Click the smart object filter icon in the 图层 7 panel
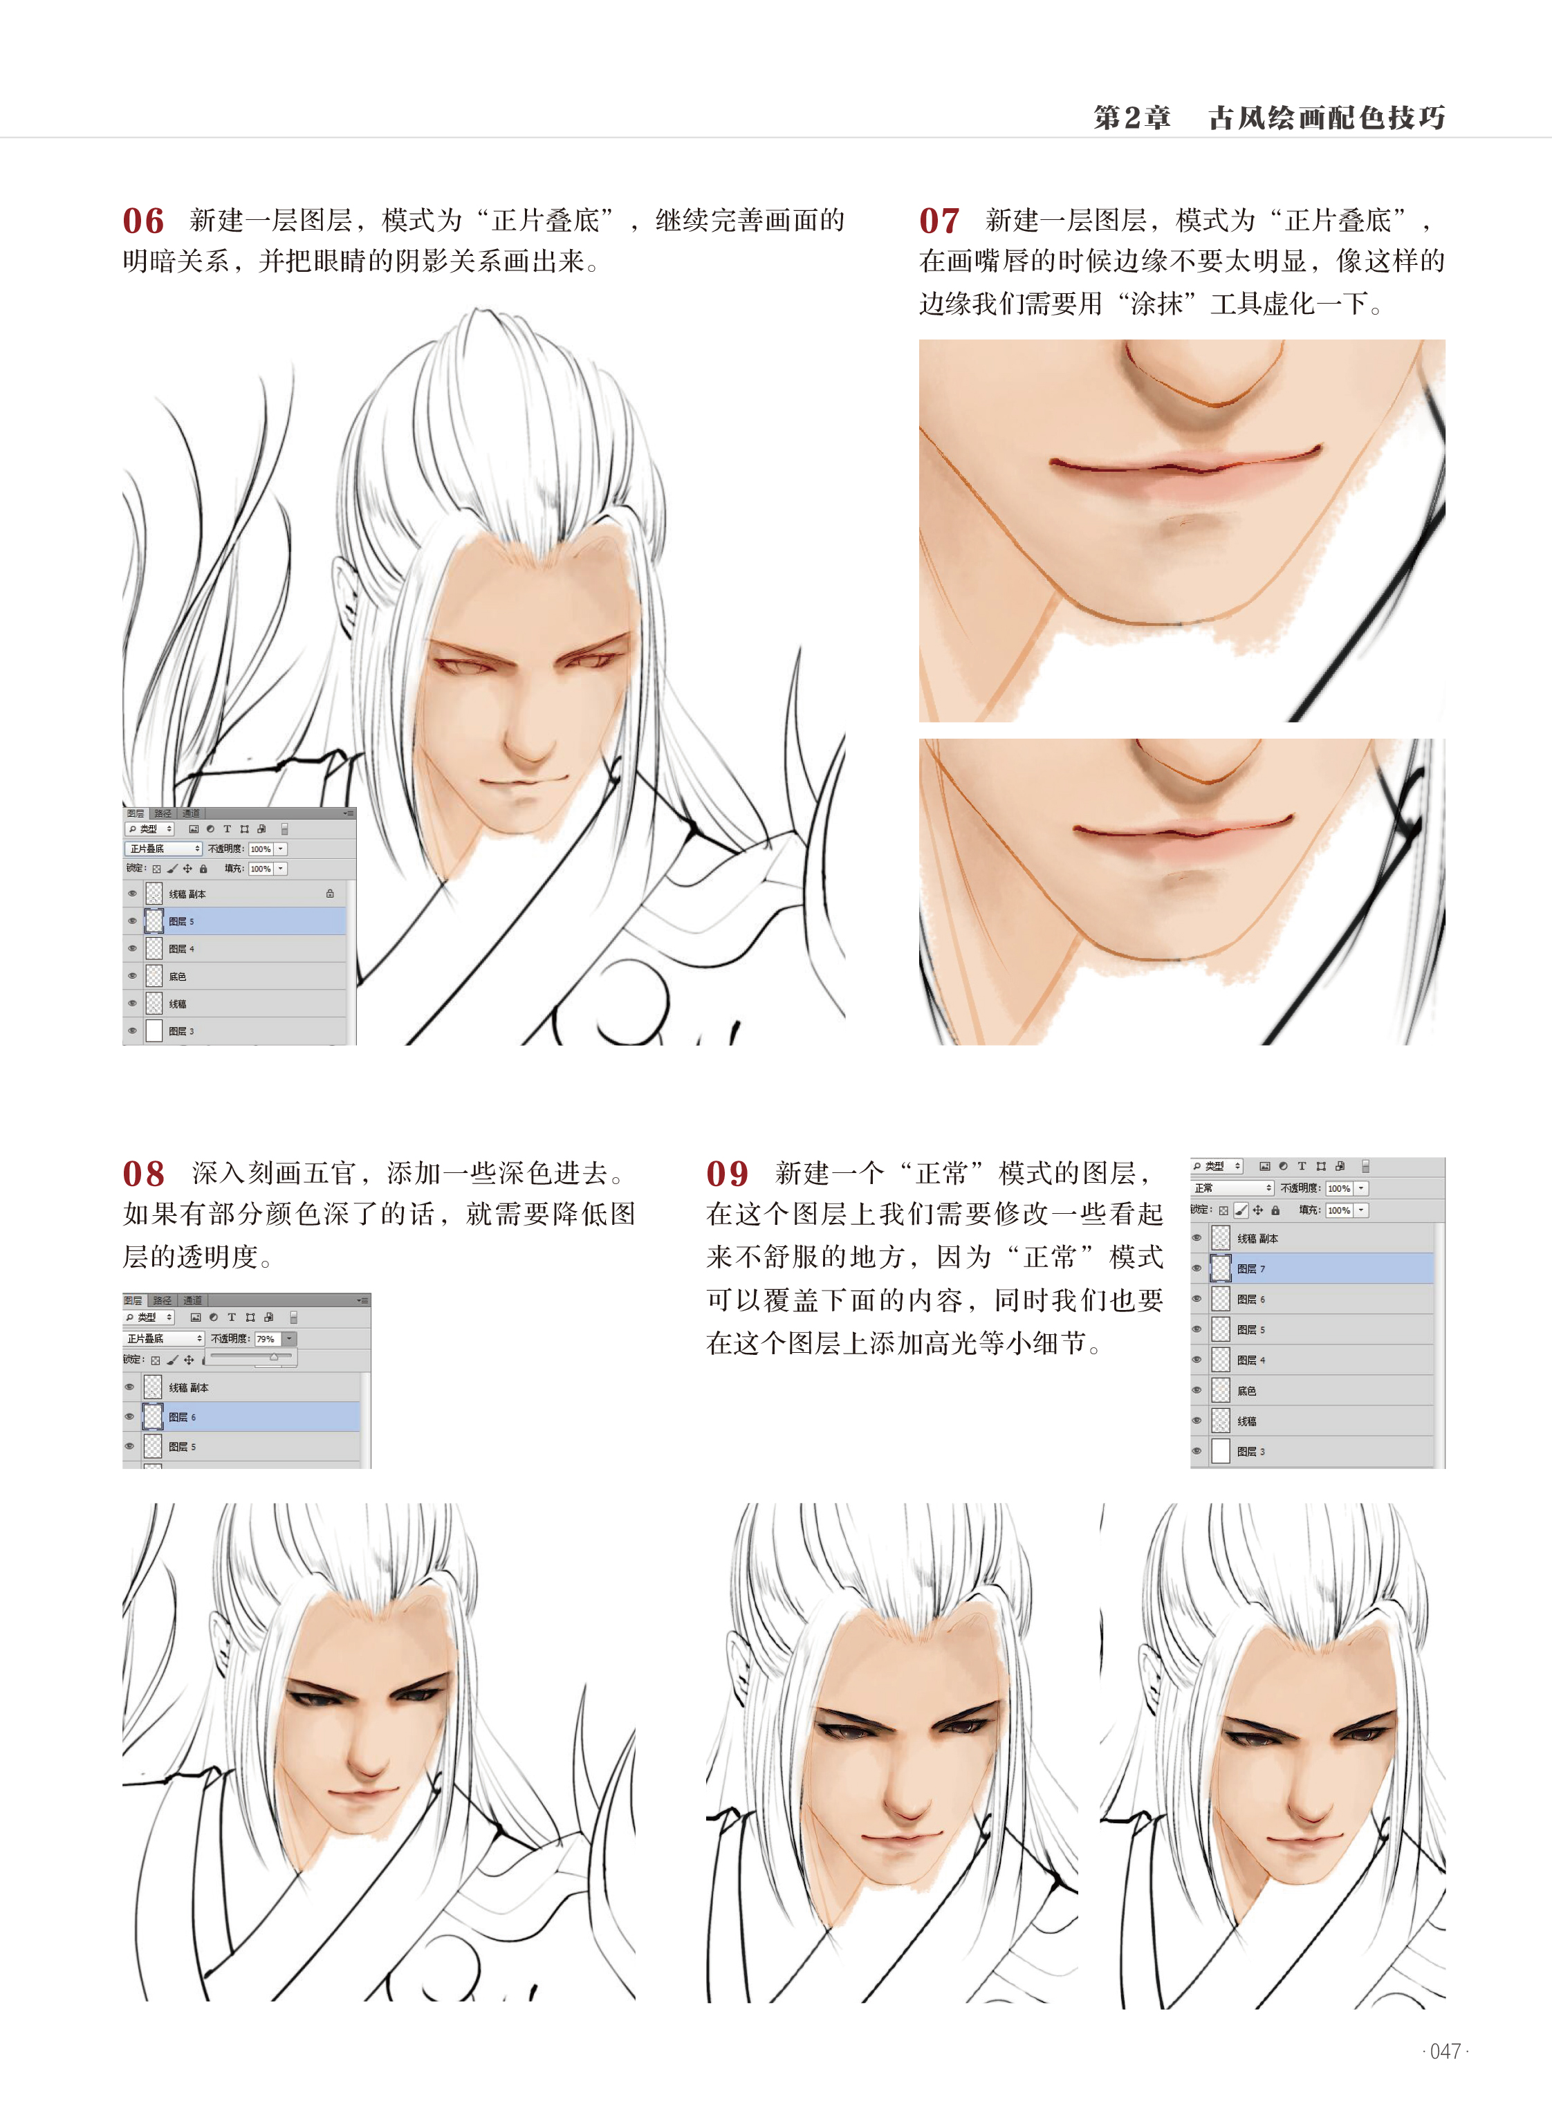Screen dimensions: 1552x2124 [x=1340, y=1166]
